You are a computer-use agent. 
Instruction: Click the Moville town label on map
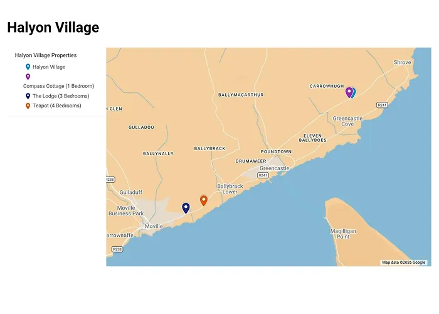154,226
